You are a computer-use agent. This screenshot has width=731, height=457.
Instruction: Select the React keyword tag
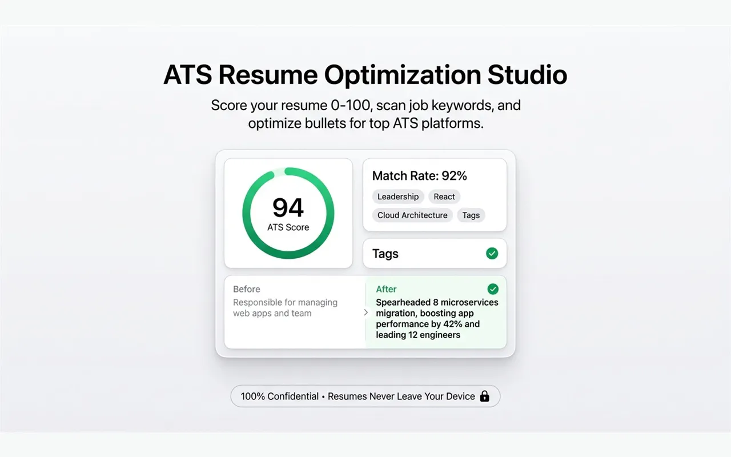click(x=444, y=197)
